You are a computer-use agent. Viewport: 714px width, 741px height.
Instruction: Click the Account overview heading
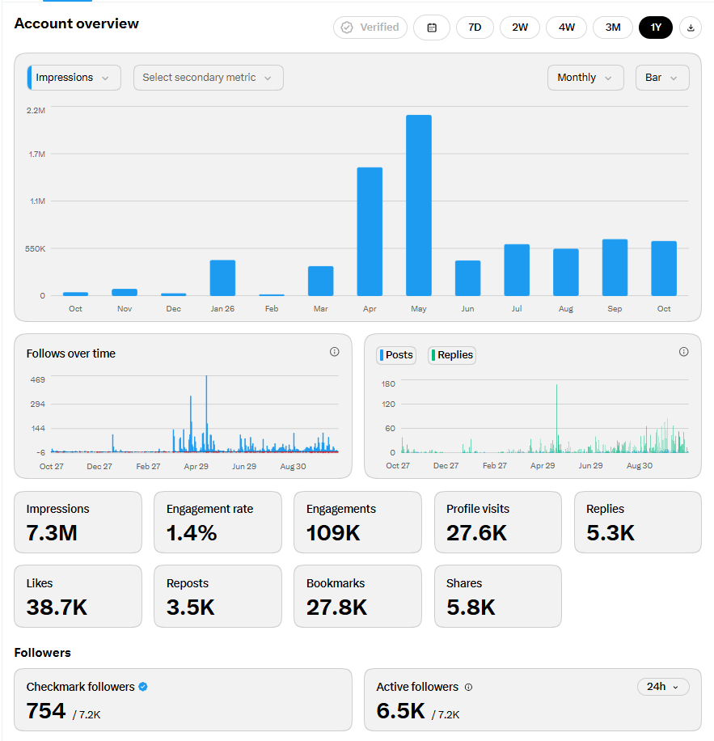click(x=77, y=23)
